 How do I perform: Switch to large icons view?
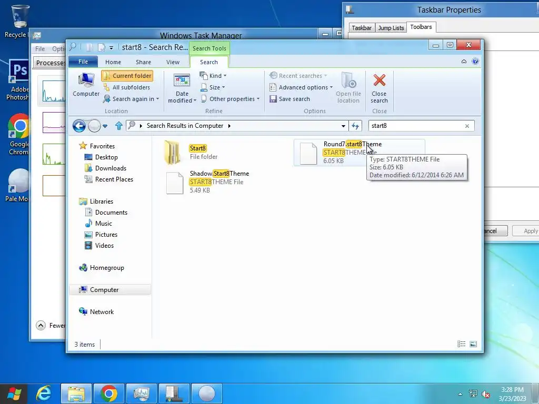point(473,344)
